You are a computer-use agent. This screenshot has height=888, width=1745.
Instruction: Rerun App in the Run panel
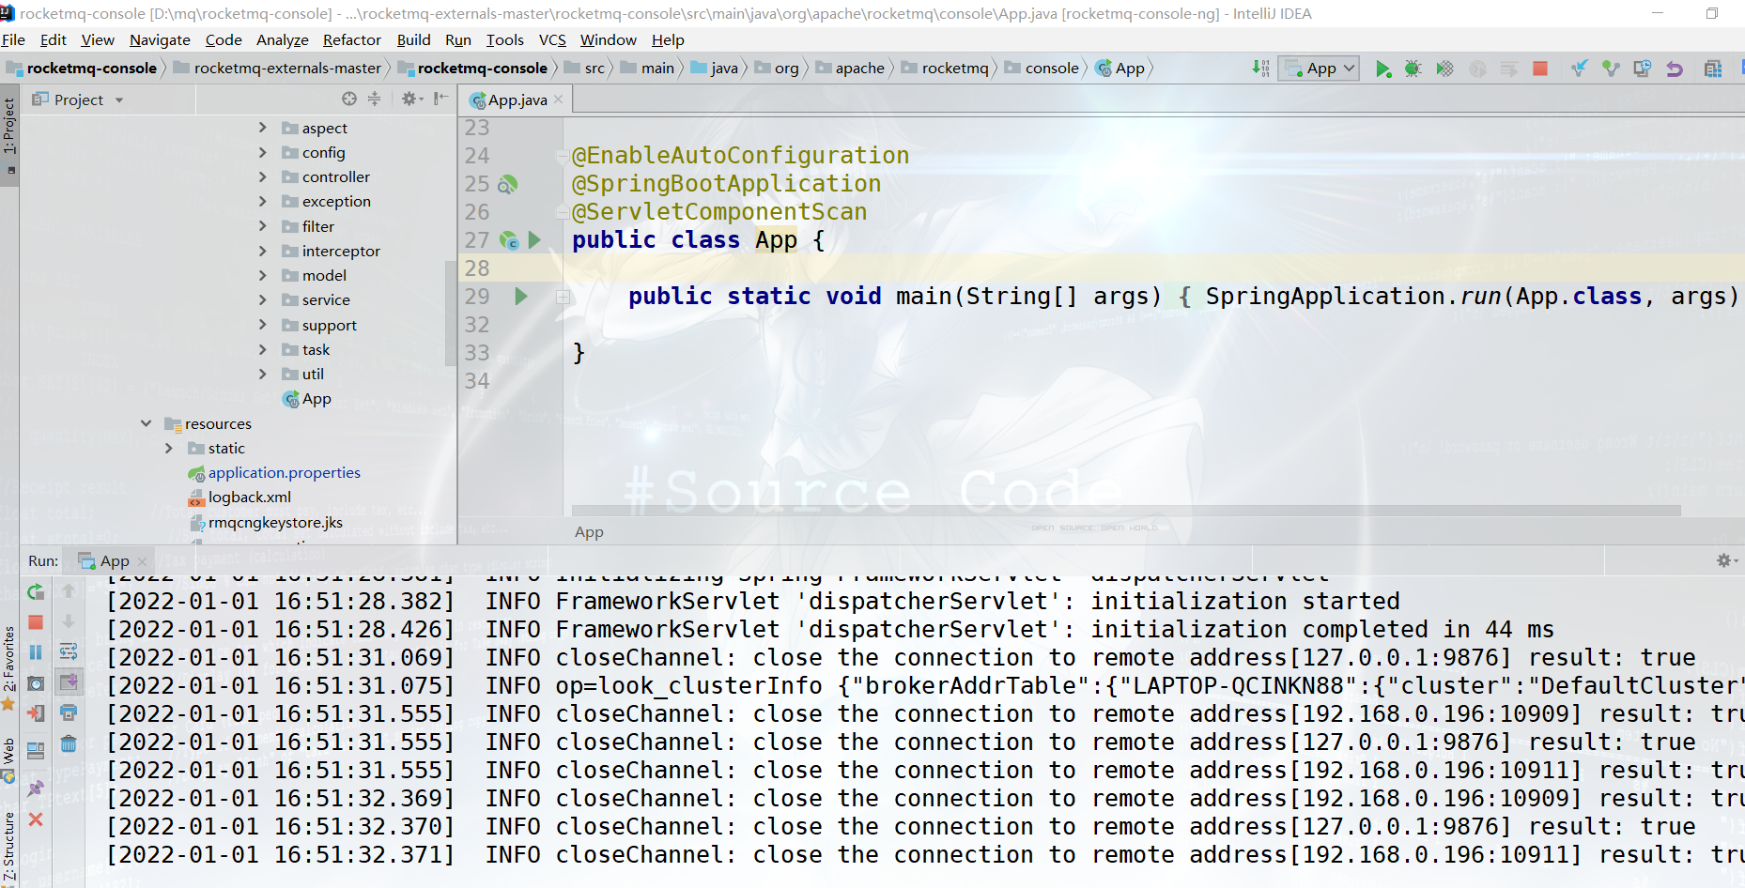click(36, 592)
